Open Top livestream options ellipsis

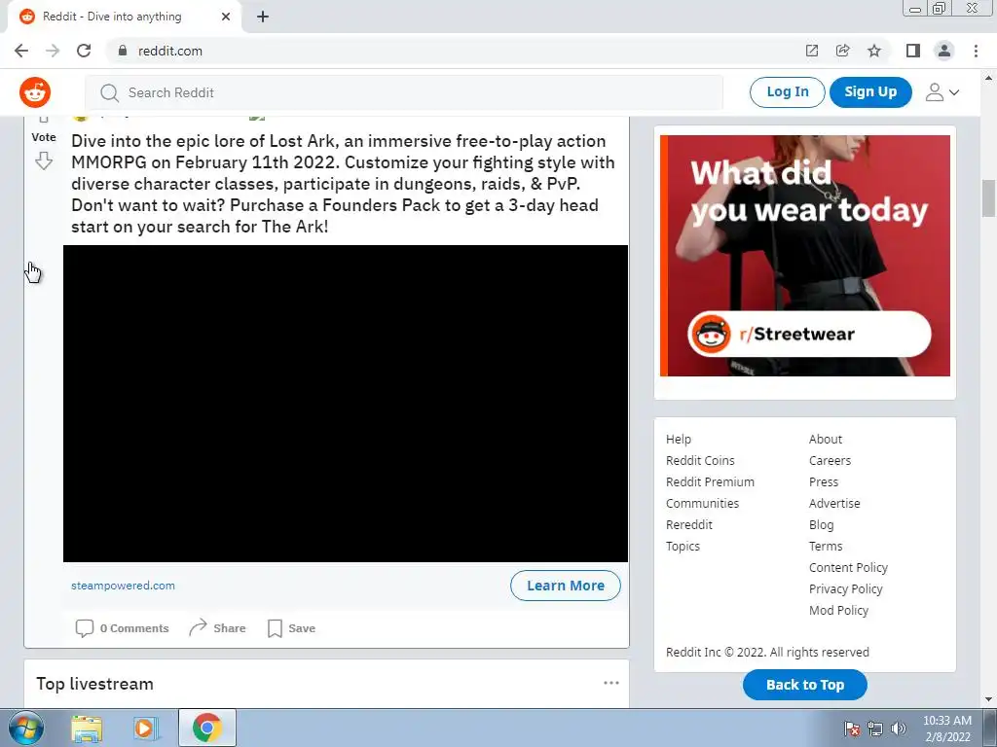click(x=611, y=683)
